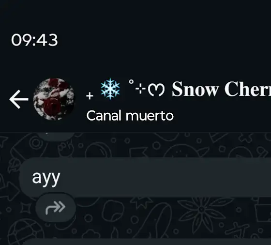Click the 09:43 status bar clock
The width and height of the screenshot is (271, 245).
click(x=34, y=40)
